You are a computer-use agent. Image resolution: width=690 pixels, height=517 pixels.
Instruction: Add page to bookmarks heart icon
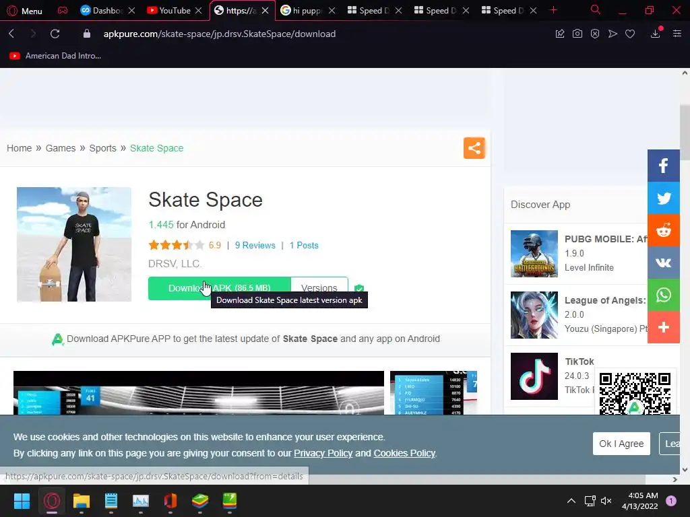pyautogui.click(x=630, y=34)
